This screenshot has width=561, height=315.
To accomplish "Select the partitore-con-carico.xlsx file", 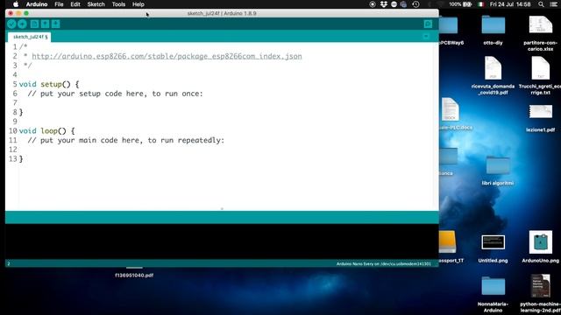I will pyautogui.click(x=540, y=33).
